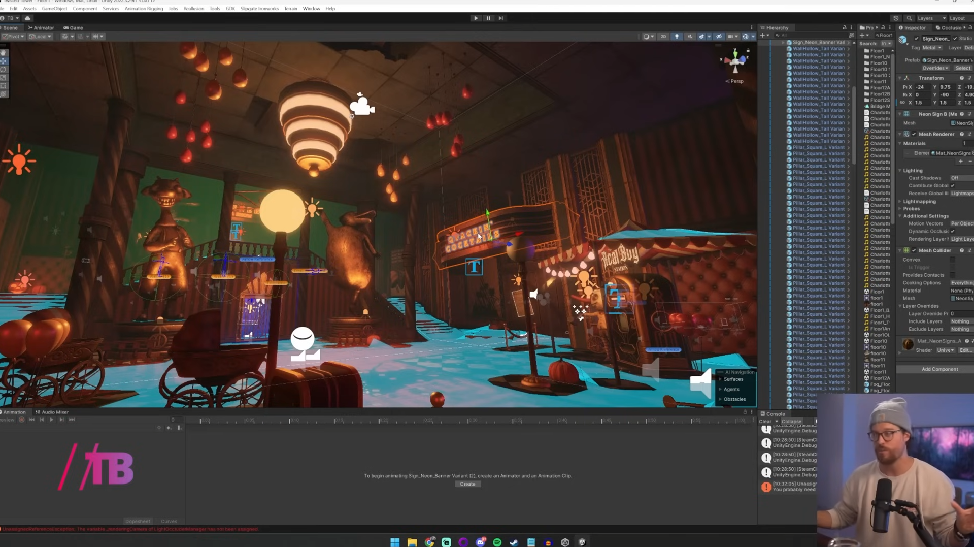Select the Rotate tool in the scene toolbar
This screenshot has height=547, width=974.
click(4, 70)
